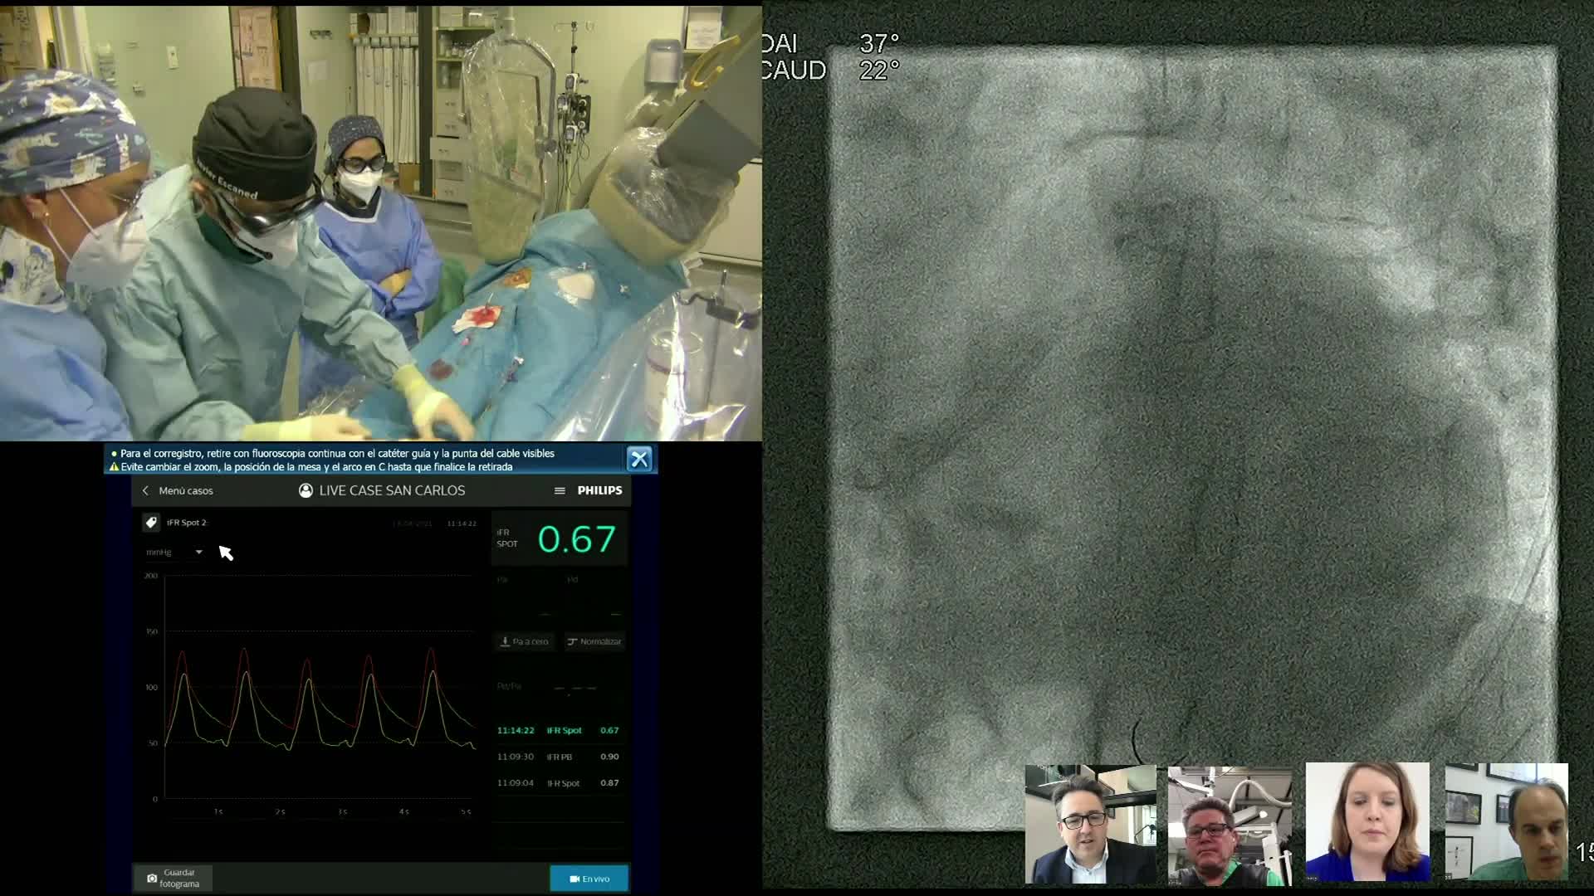Image resolution: width=1594 pixels, height=896 pixels.
Task: Click the tag icon beside iFR Spot 2
Action: coord(151,523)
